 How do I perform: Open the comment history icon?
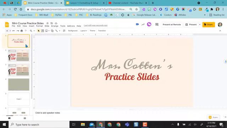pos(157,25)
